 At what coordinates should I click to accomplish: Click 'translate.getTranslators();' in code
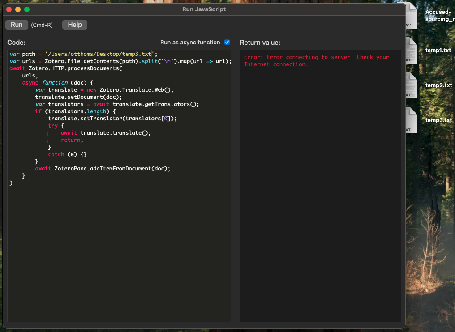[156, 104]
